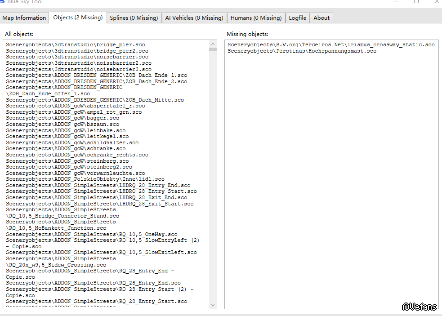This screenshot has width=442, height=316.
Task: Select ZOB_Dach_Mitte.sco entry
Action: pyautogui.click(x=95, y=100)
